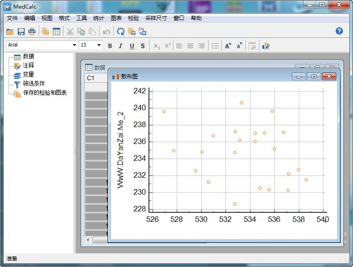Click the Undo arrow icon
Viewport: 353px width, 267px height.
[x=106, y=32]
